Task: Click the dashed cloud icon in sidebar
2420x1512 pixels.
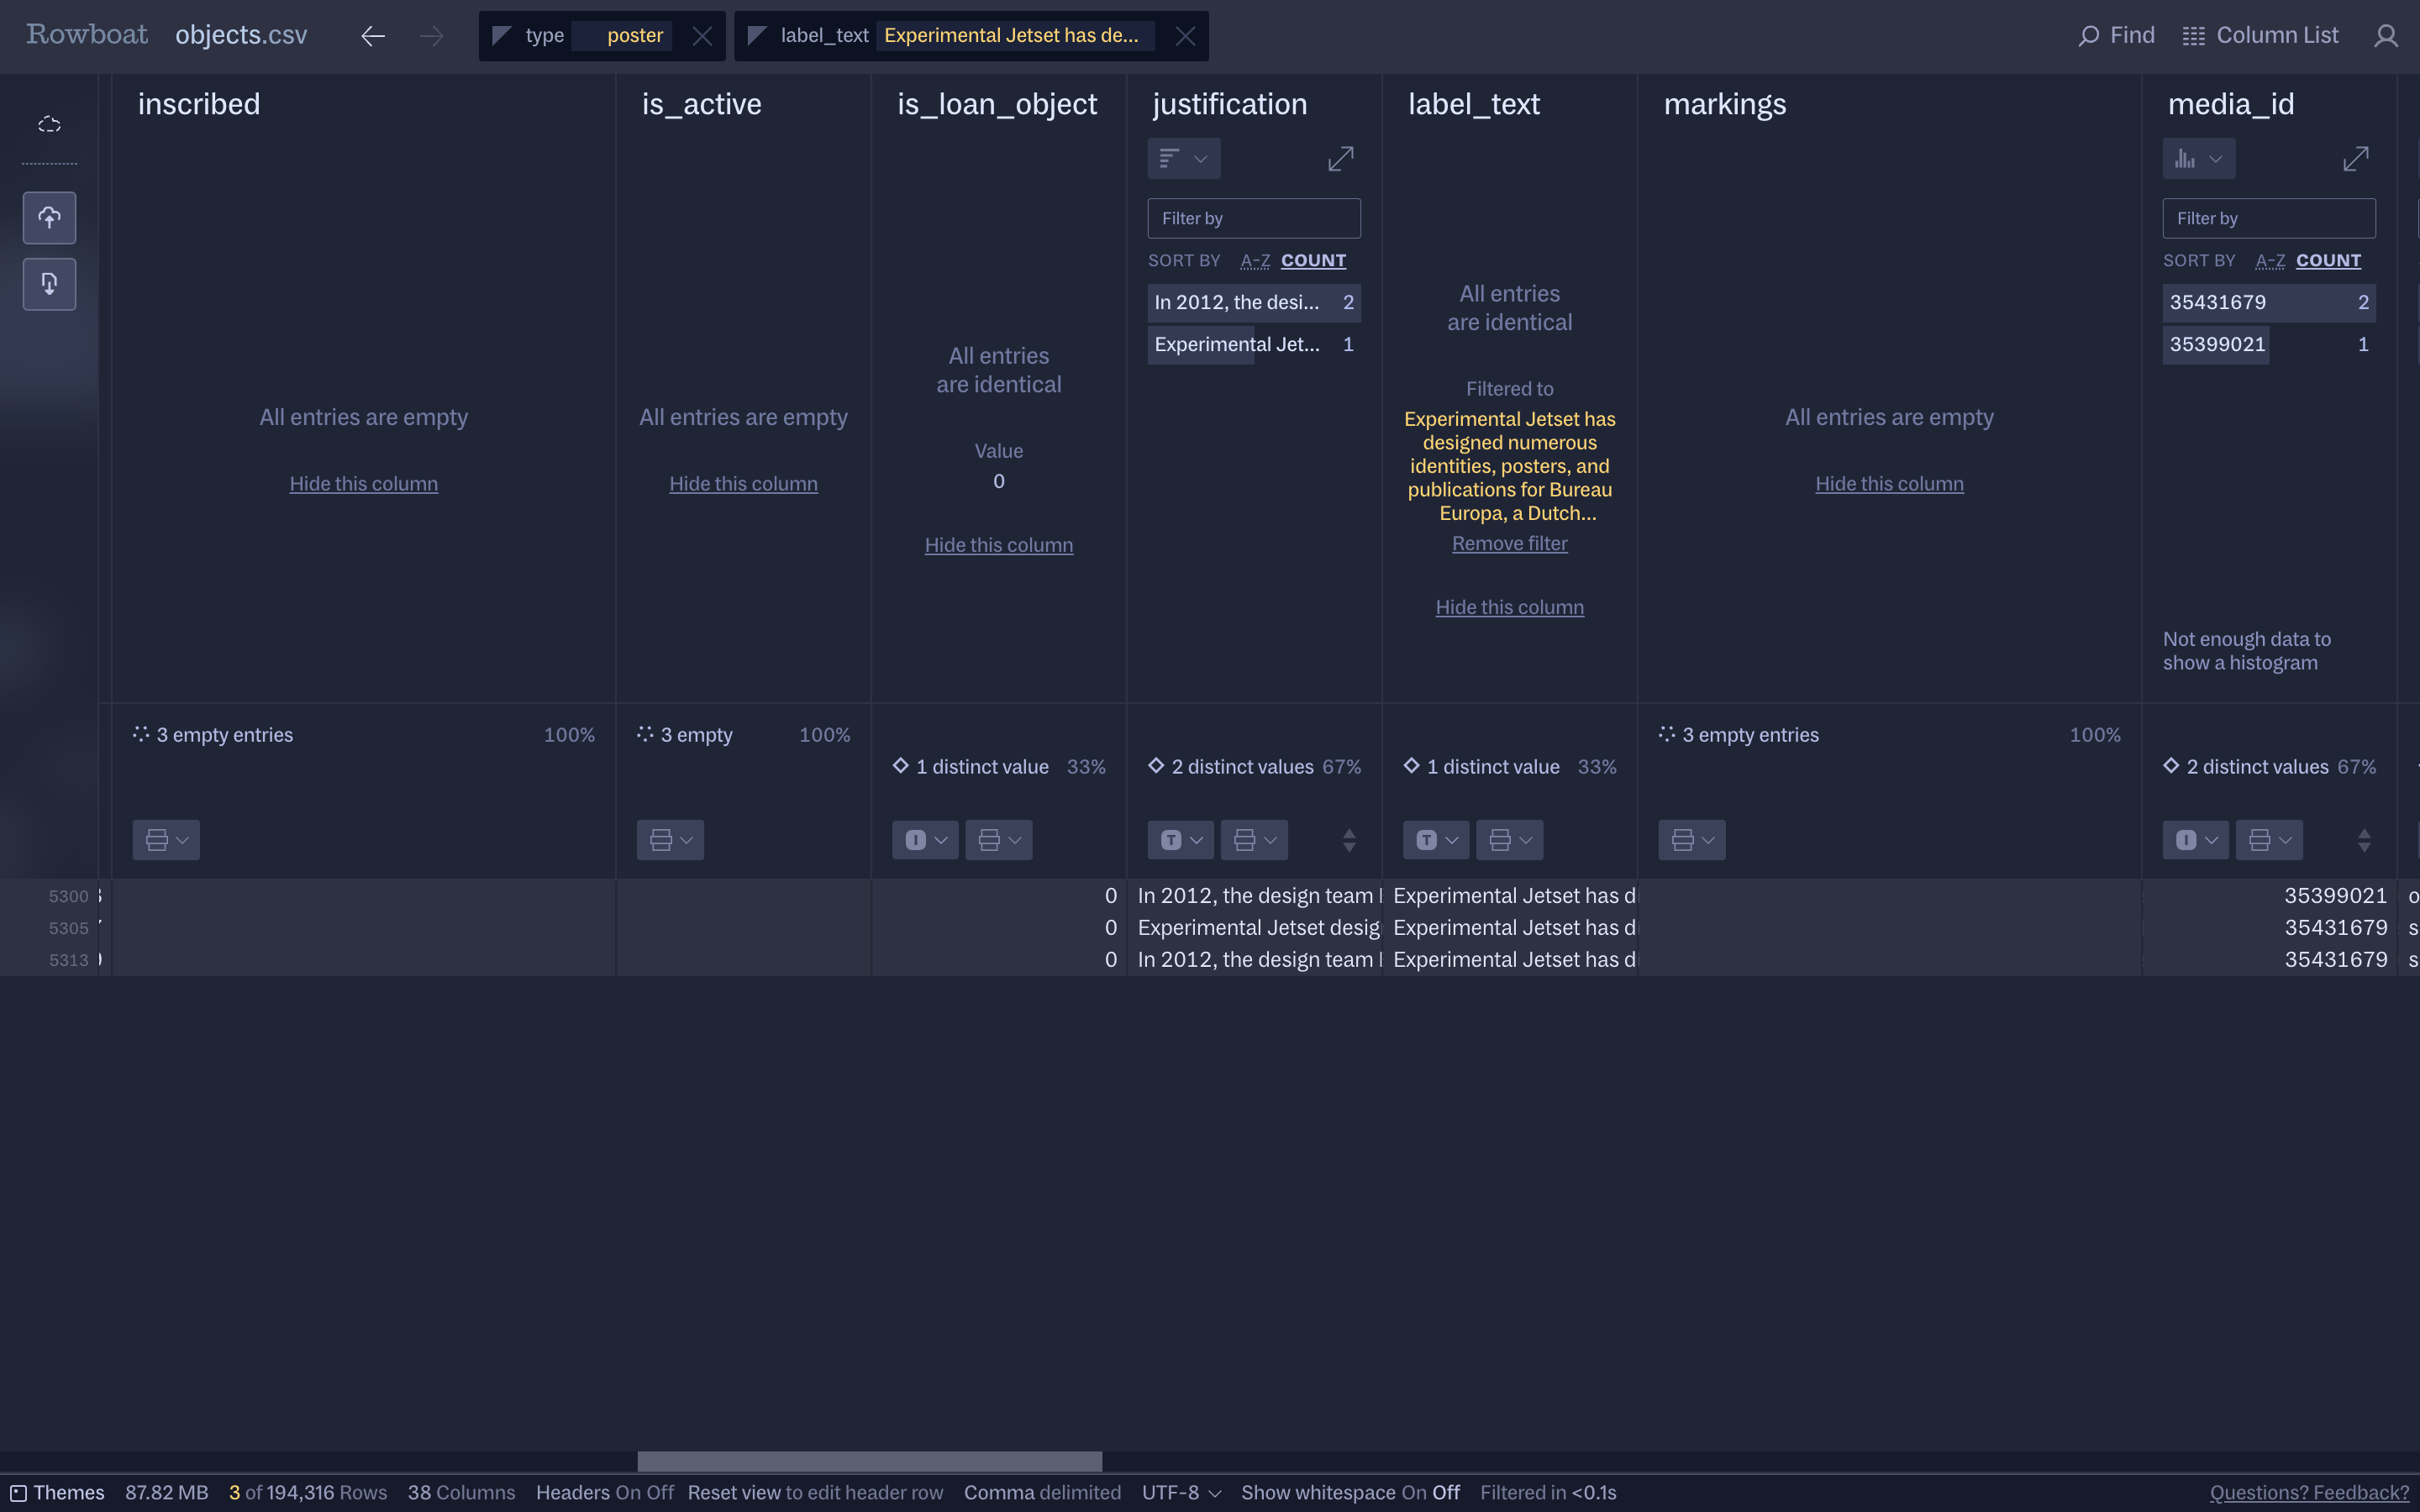Action: (x=49, y=125)
